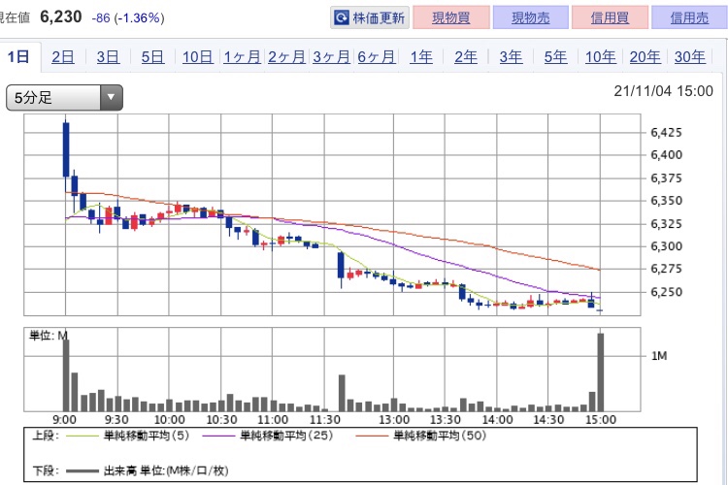This screenshot has width=728, height=485.
Task: Switch to the 2日 tab
Action: point(63,57)
